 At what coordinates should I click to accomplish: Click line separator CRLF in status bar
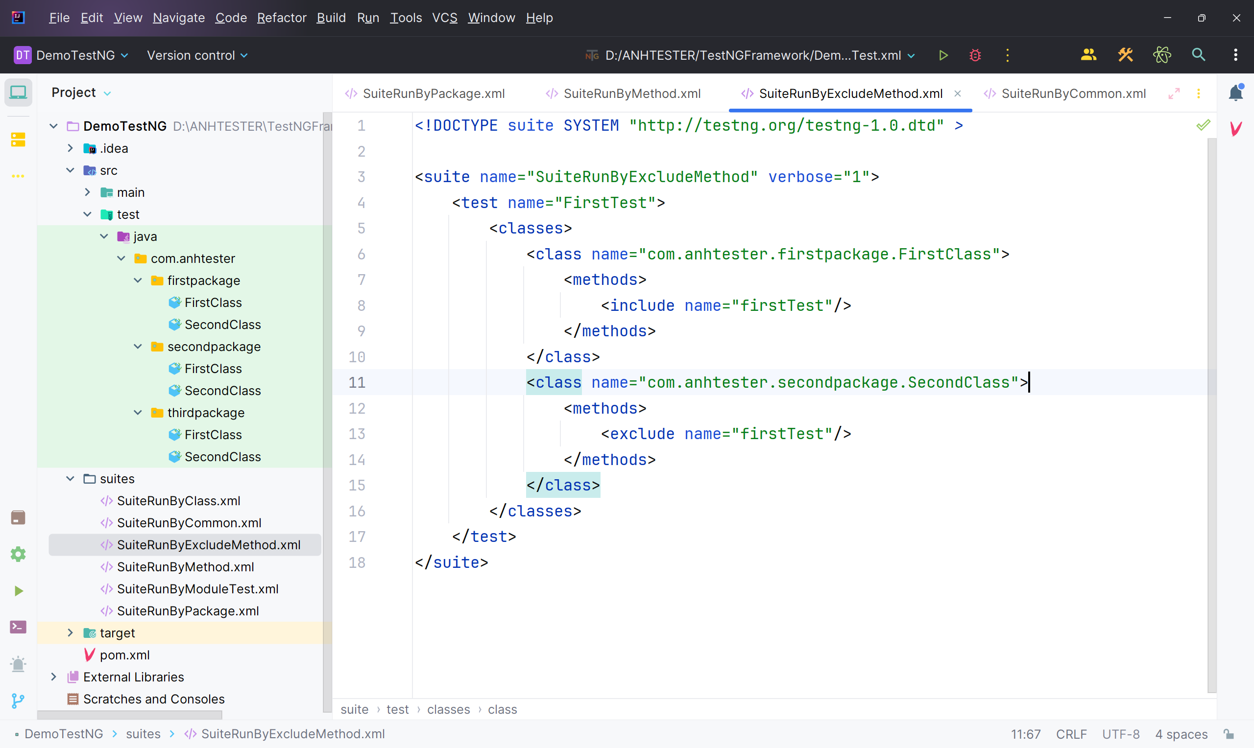pyautogui.click(x=1071, y=734)
